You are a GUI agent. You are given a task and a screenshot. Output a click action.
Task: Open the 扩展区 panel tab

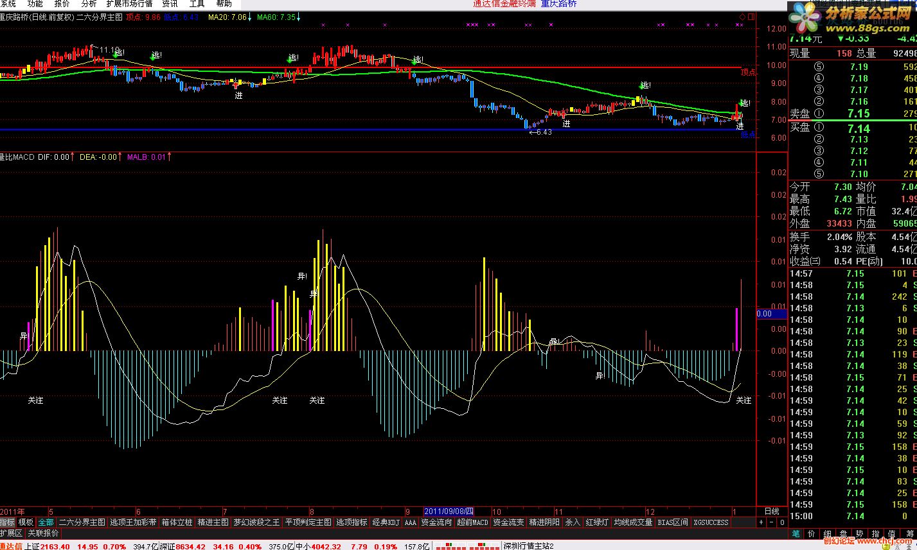[x=12, y=533]
